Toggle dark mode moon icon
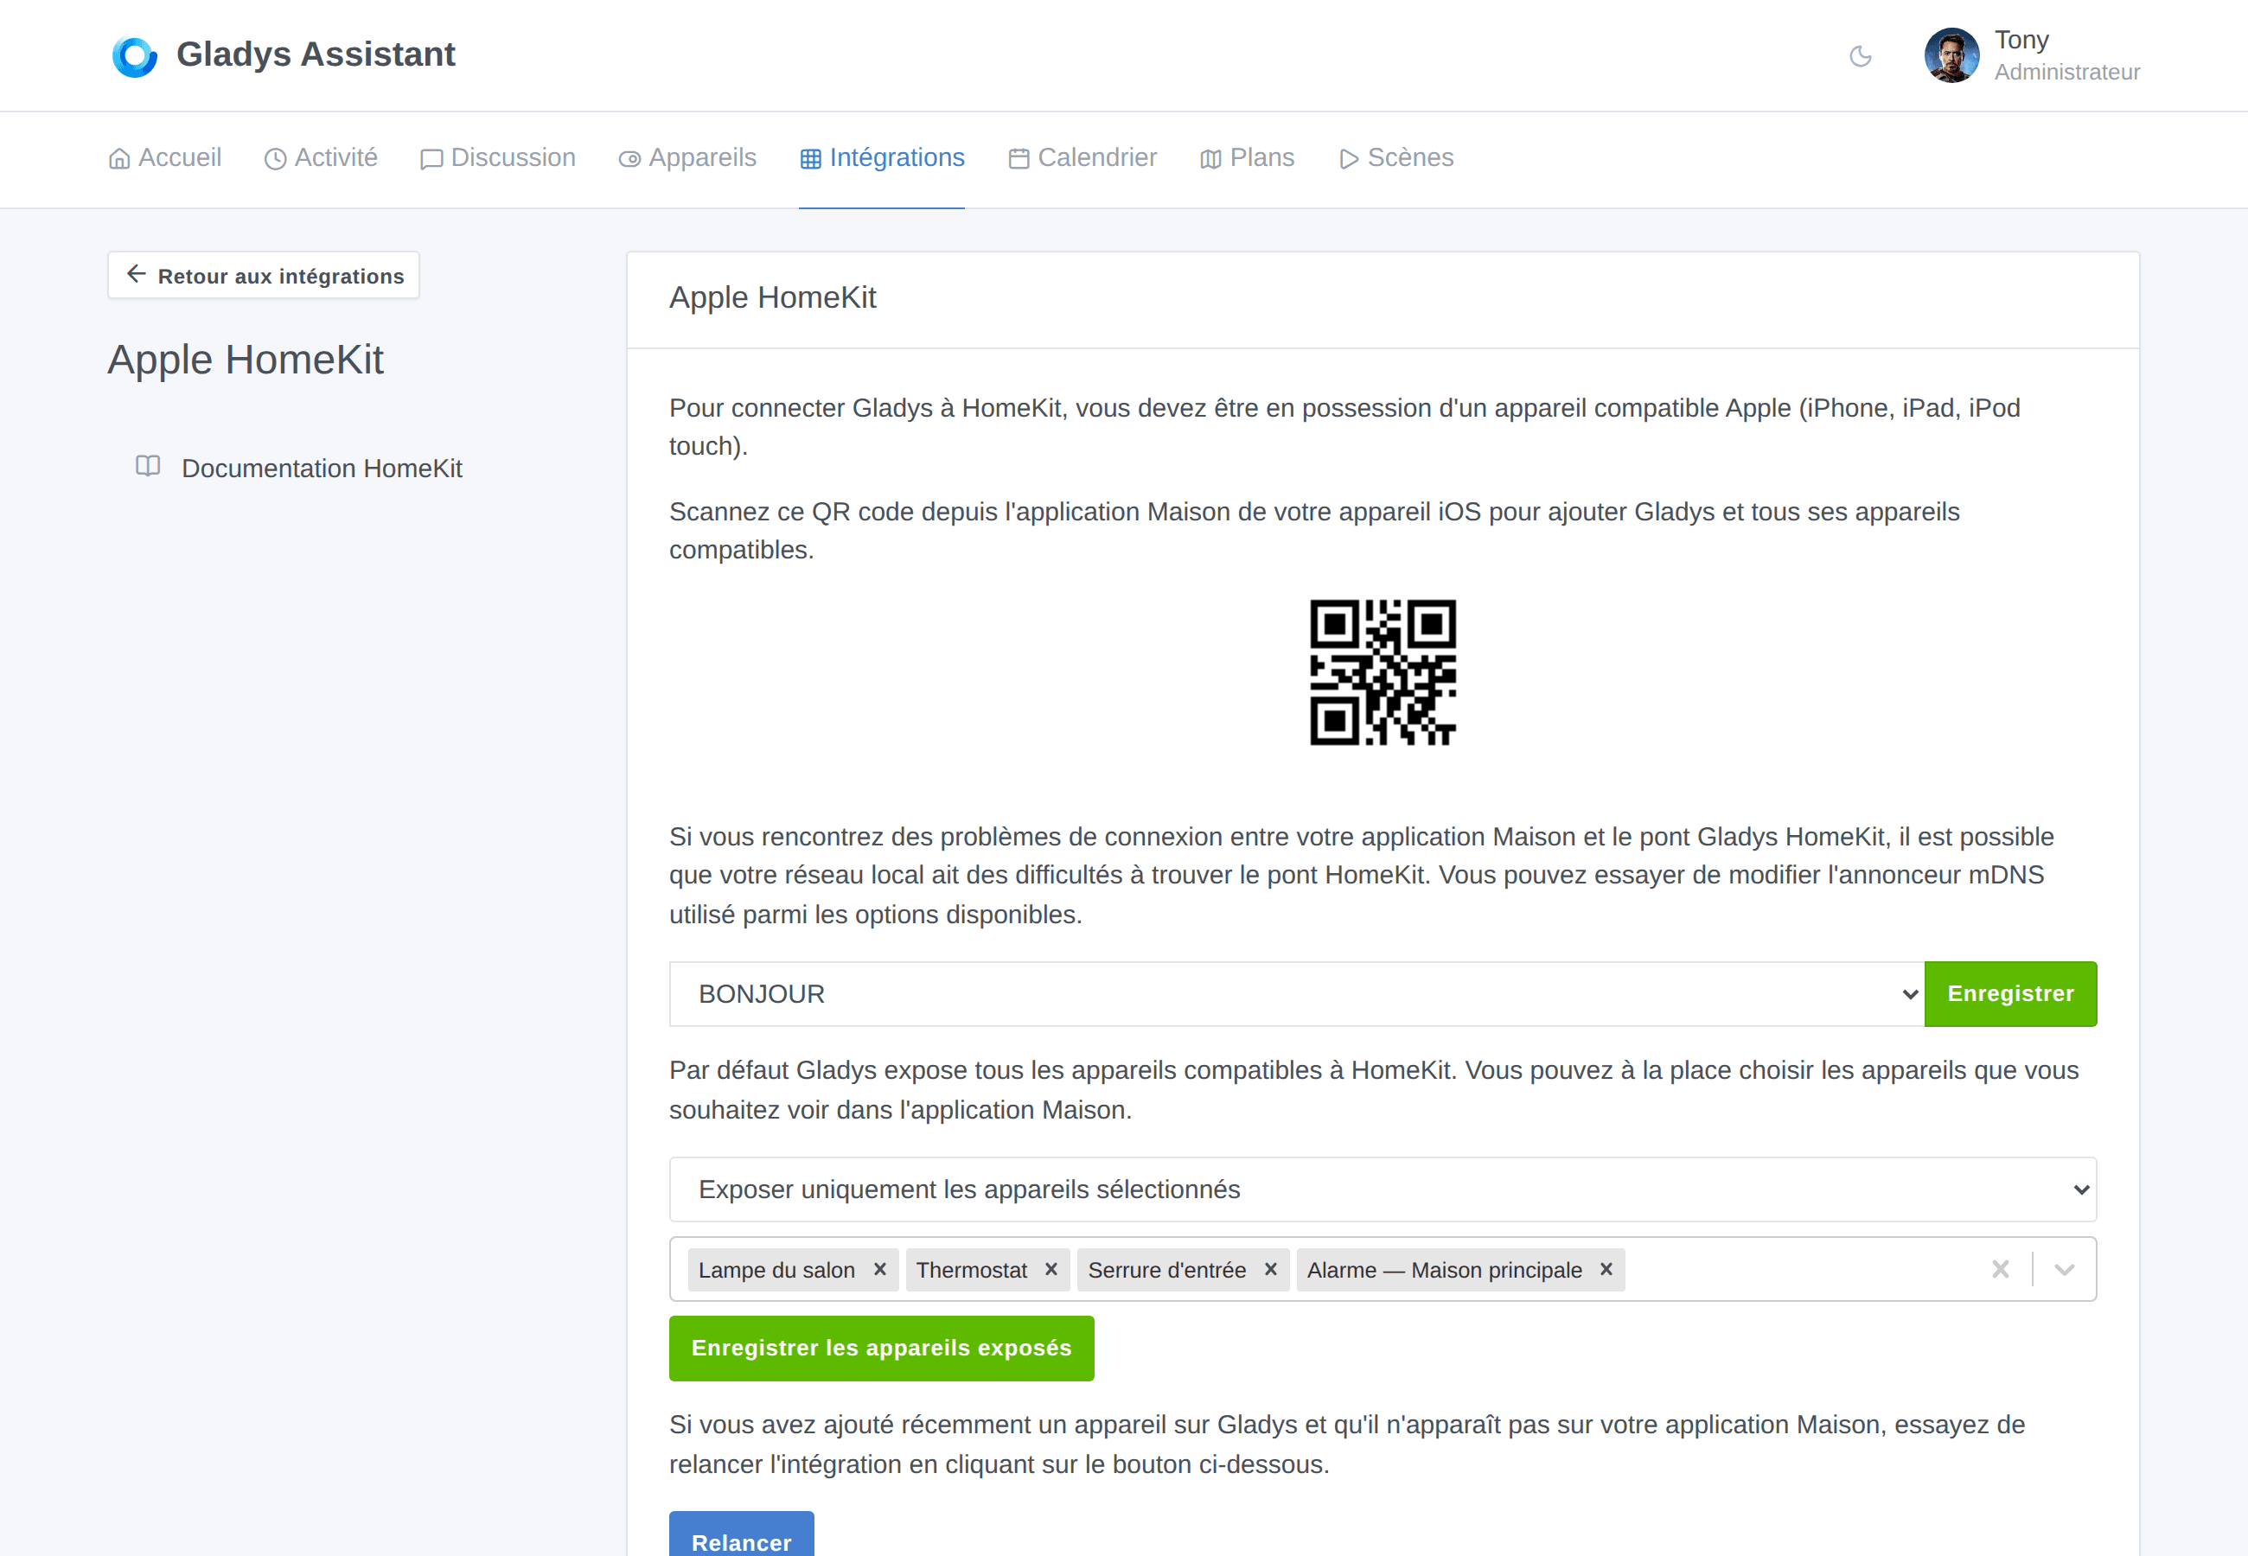Image resolution: width=2248 pixels, height=1556 pixels. point(1860,56)
